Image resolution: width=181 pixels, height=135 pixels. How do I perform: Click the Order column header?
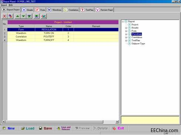[68, 26]
